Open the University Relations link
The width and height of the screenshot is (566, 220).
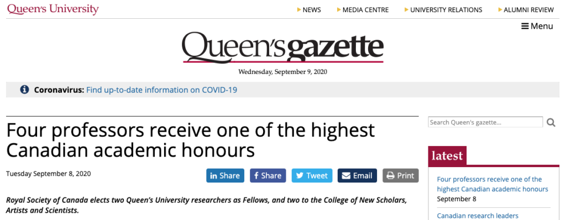443,10
